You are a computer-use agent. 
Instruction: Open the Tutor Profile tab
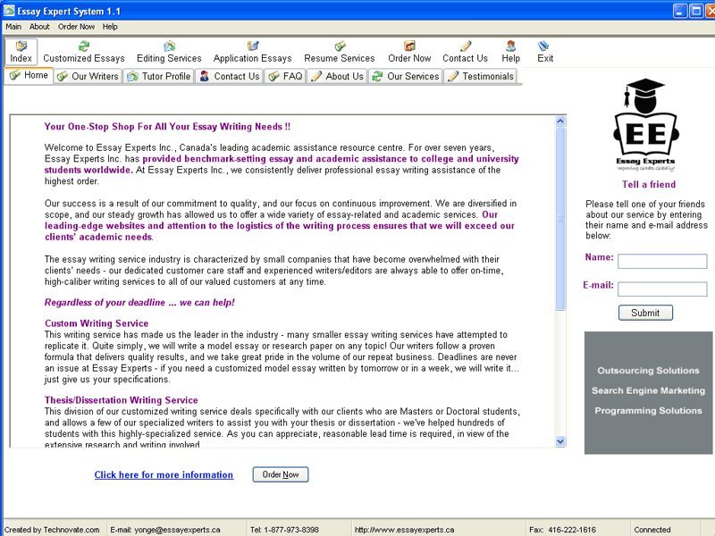tap(159, 76)
